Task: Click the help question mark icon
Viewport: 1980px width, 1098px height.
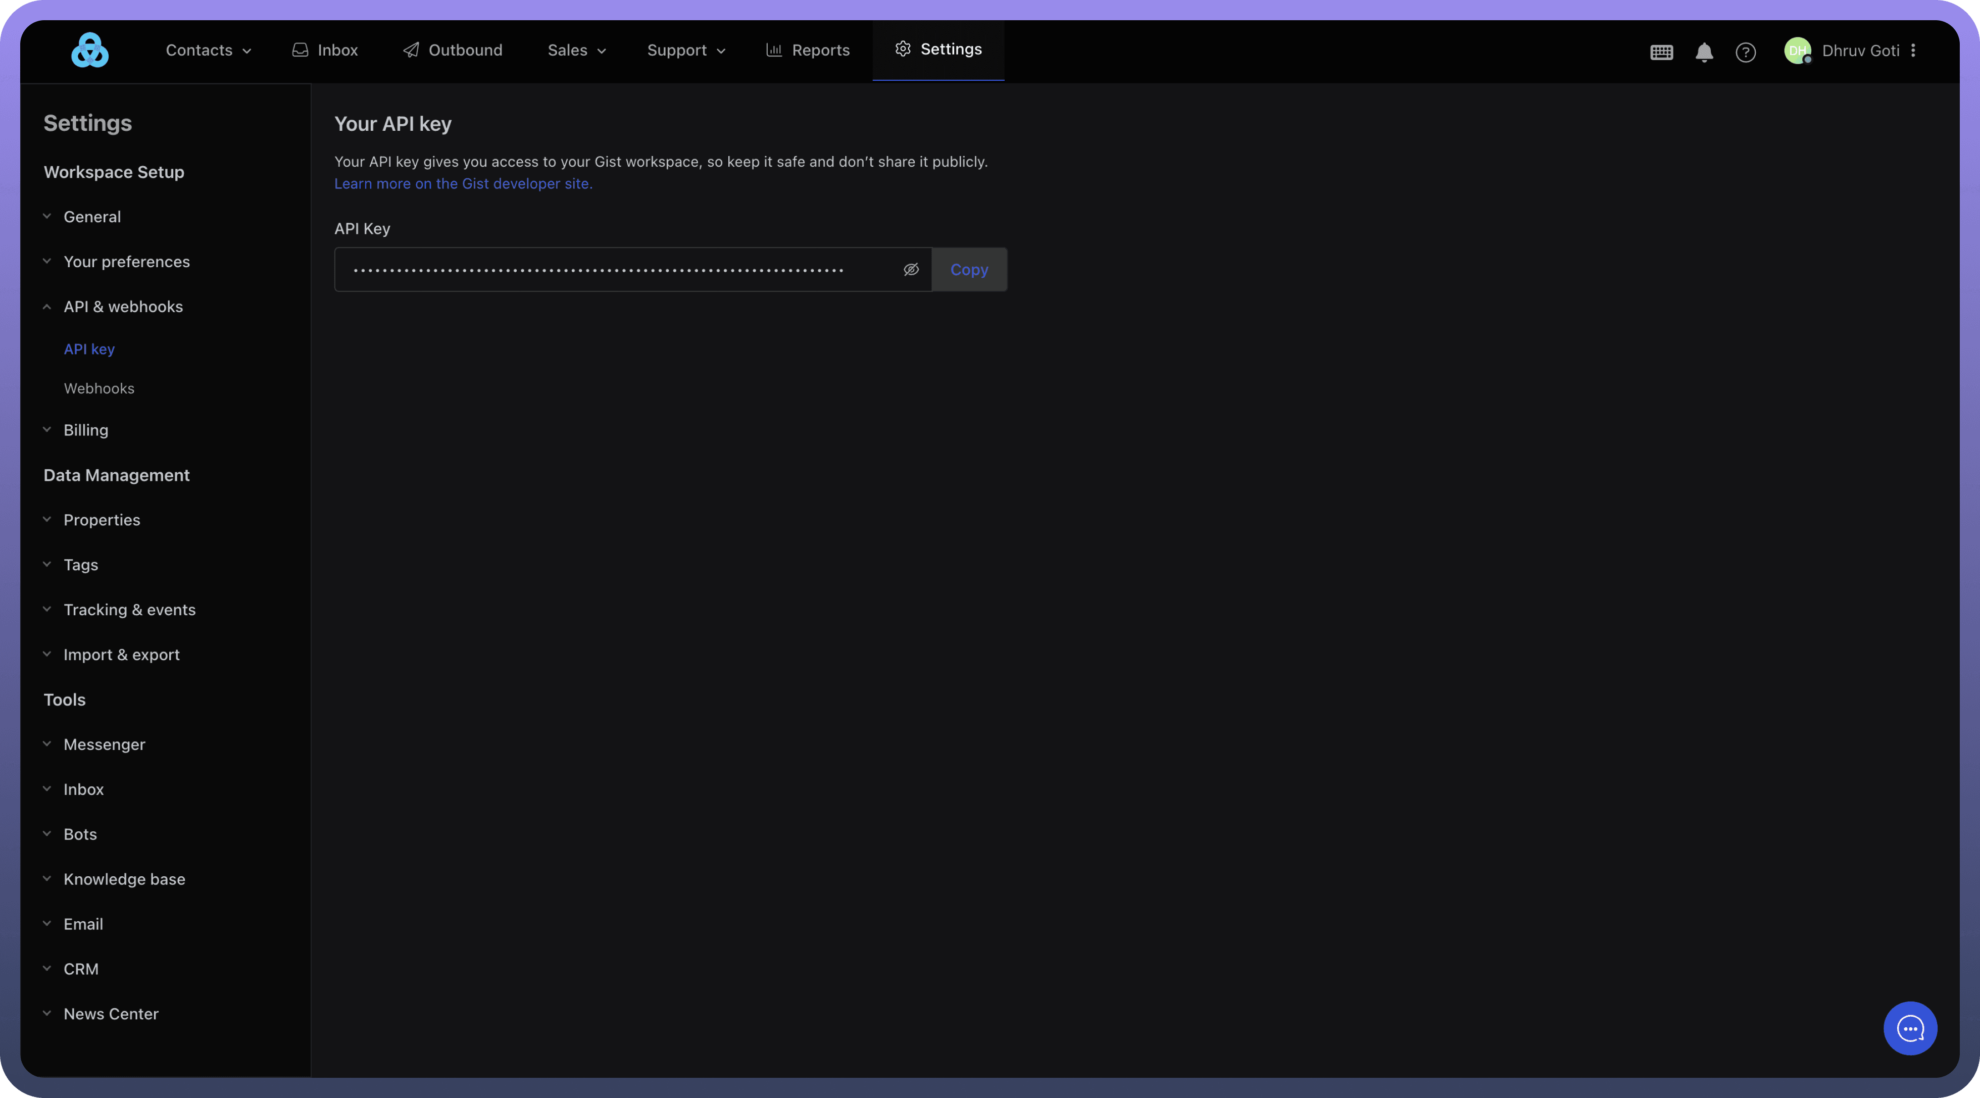Action: click(1746, 52)
